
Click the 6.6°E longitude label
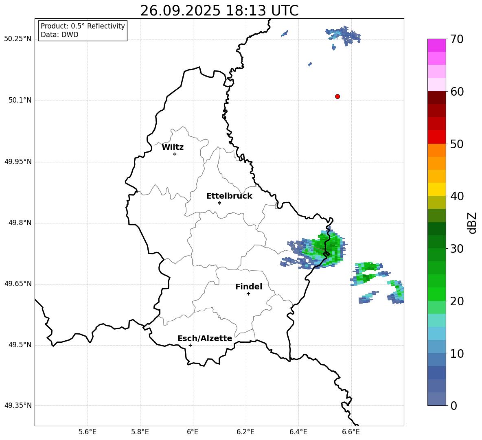351,432
